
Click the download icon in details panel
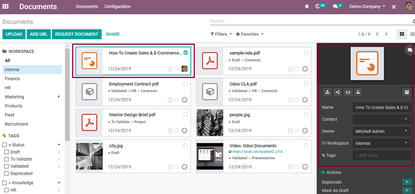(x=327, y=92)
